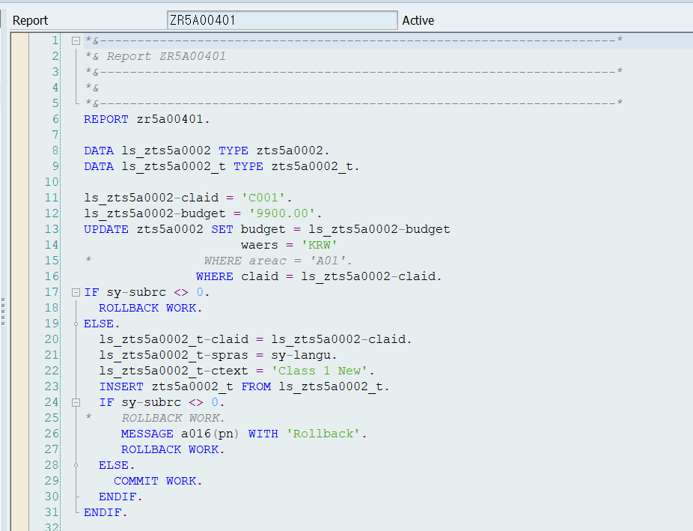Click the Active status label
Screen dimensions: 693x531
click(x=418, y=20)
